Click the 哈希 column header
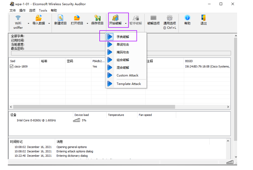Screen dimensions: 253x170 [53, 61]
